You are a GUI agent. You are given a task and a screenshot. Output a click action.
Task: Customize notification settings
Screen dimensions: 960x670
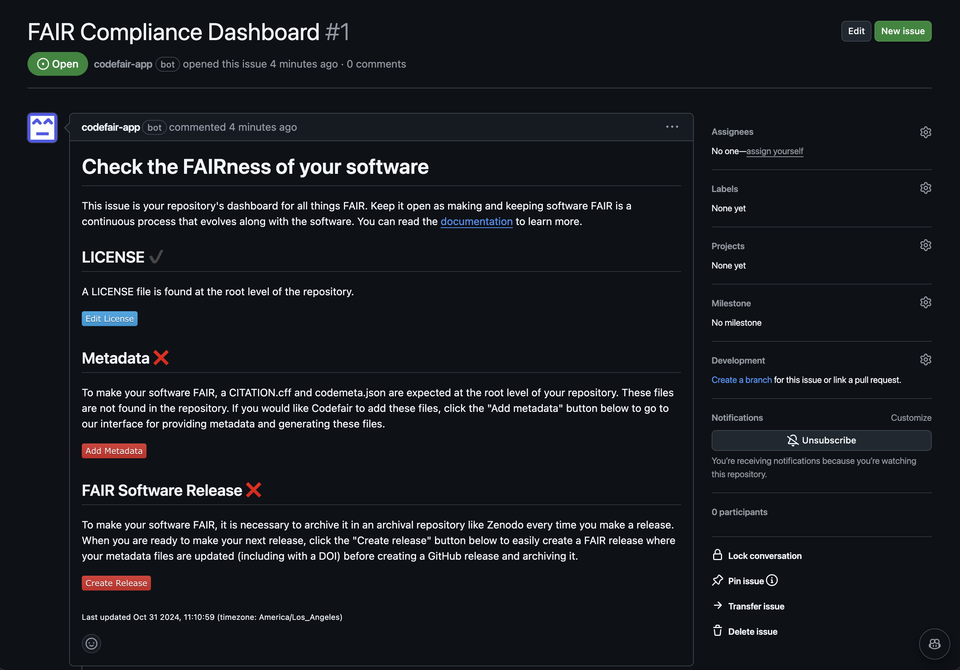pyautogui.click(x=911, y=418)
